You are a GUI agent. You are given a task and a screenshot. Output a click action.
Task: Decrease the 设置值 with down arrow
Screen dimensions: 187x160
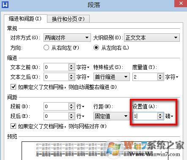click(160, 118)
